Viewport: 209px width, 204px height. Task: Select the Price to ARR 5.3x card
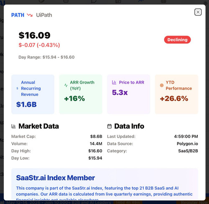pos(128,94)
